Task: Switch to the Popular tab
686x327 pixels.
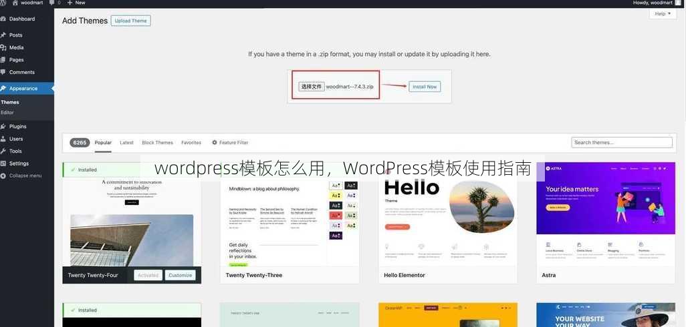Action: pyautogui.click(x=103, y=143)
